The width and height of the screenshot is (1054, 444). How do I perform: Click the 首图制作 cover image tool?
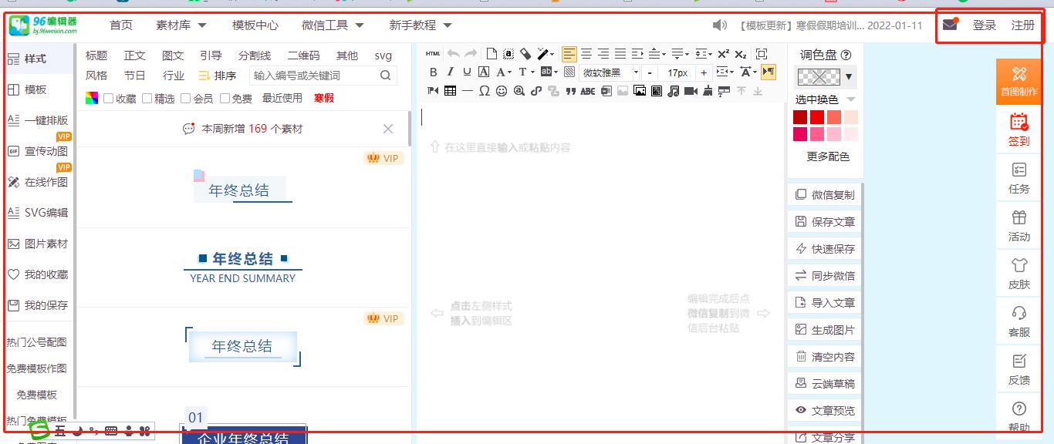click(x=1018, y=81)
